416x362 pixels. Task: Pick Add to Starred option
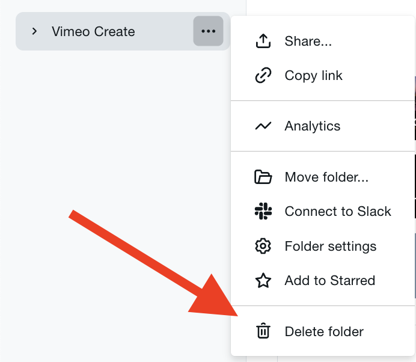[x=329, y=281]
